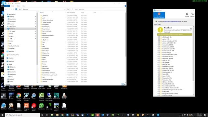
Task: Toggle checkbox for Photos in sync list
Action: [x=159, y=80]
